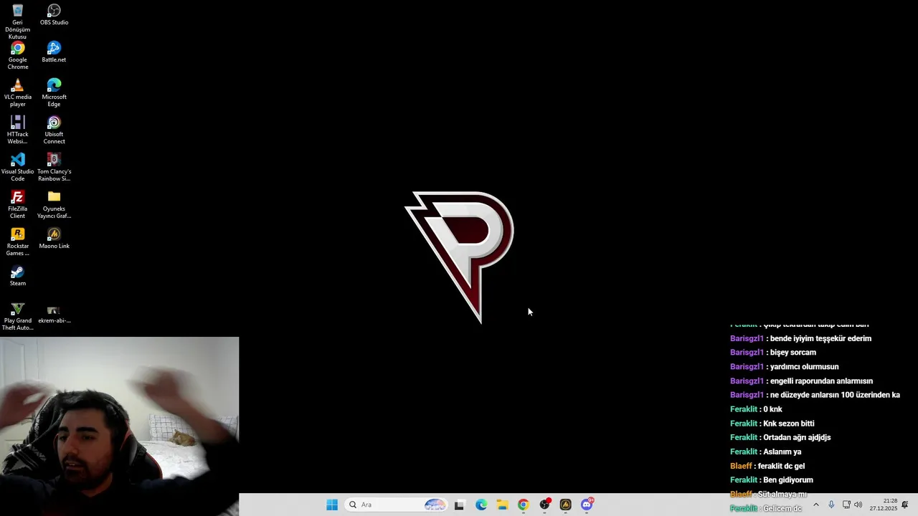
Task: Select VLC media player shortcut
Action: click(x=17, y=93)
